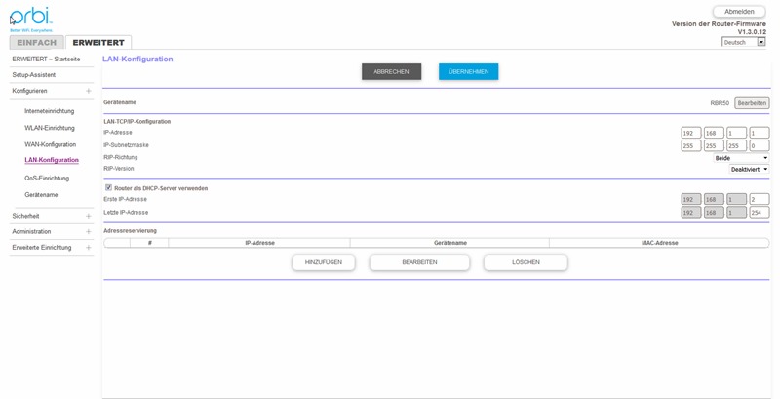Click the LAN-Konfiguration page heading
Image resolution: width=780 pixels, height=399 pixels.
click(x=137, y=59)
